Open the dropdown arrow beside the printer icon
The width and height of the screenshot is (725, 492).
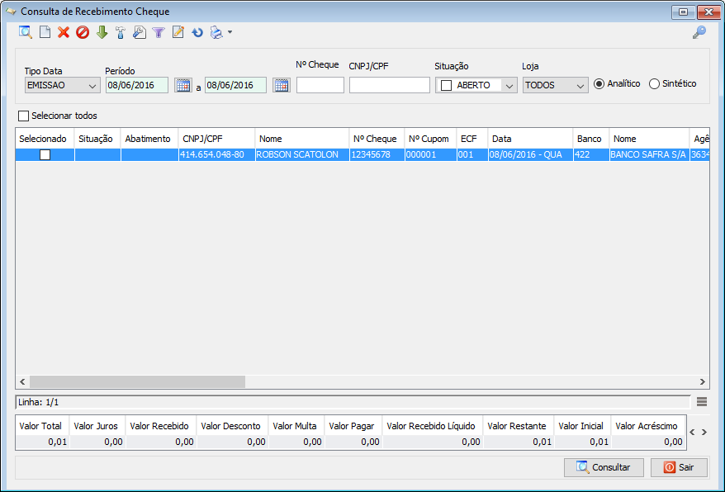tap(230, 32)
